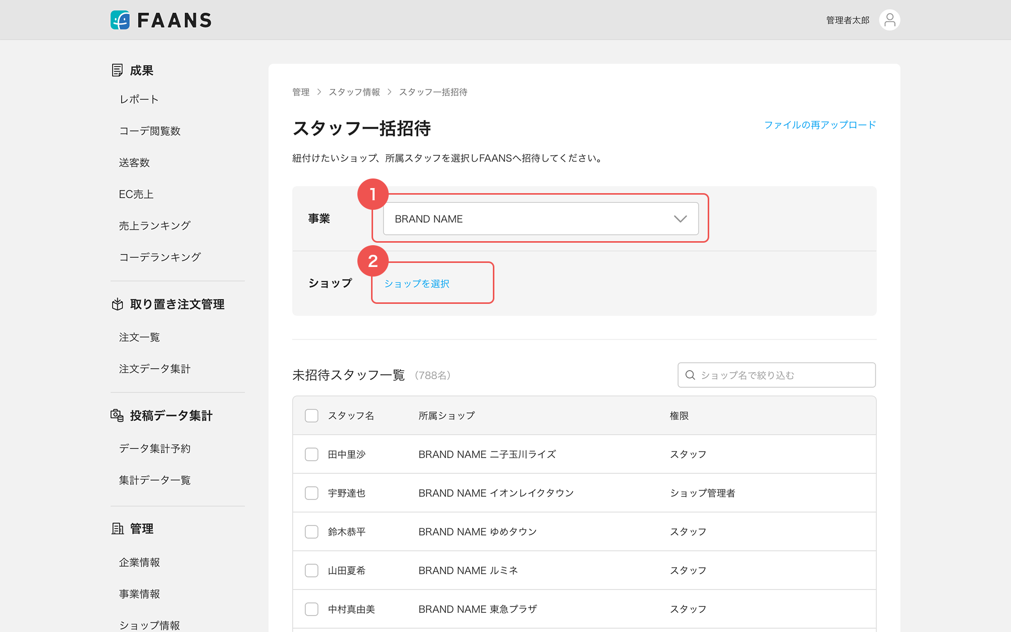Click the 投稿データ集計 section icon
Image resolution: width=1011 pixels, height=632 pixels.
(x=117, y=416)
